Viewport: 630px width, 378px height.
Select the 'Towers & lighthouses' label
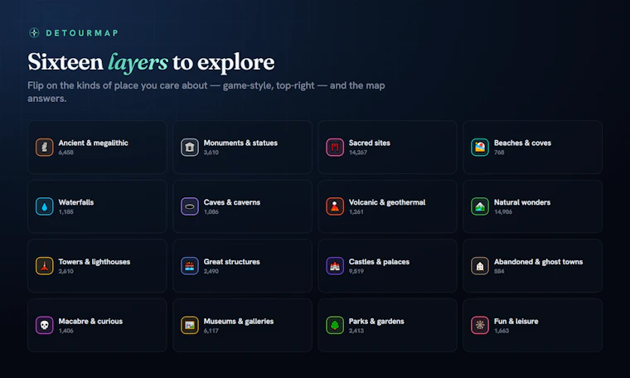click(94, 262)
